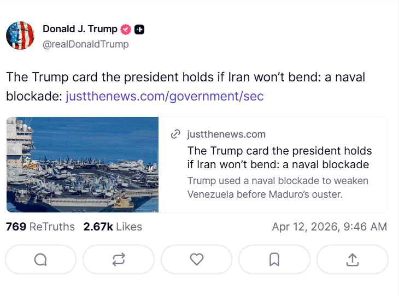This screenshot has height=296, width=399.
Task: Bookmark this post
Action: click(x=274, y=259)
